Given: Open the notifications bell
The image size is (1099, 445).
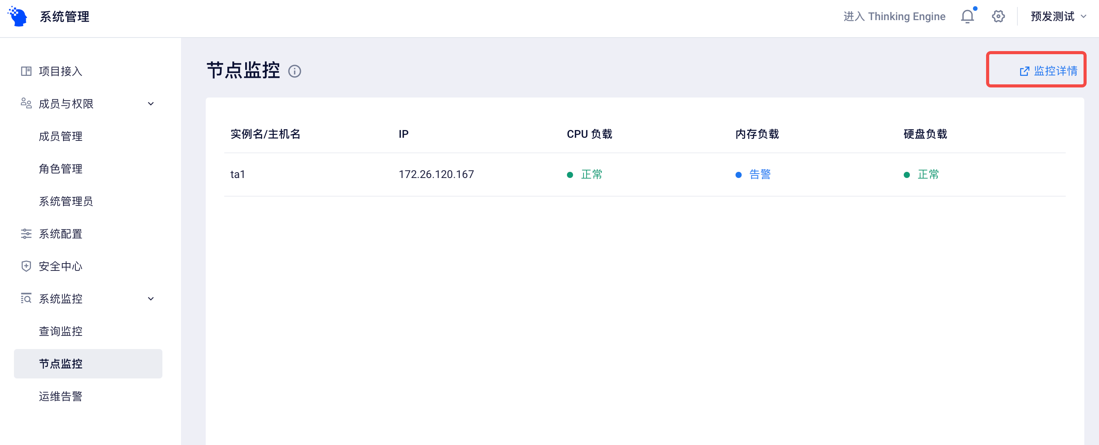Looking at the screenshot, I should pyautogui.click(x=968, y=16).
